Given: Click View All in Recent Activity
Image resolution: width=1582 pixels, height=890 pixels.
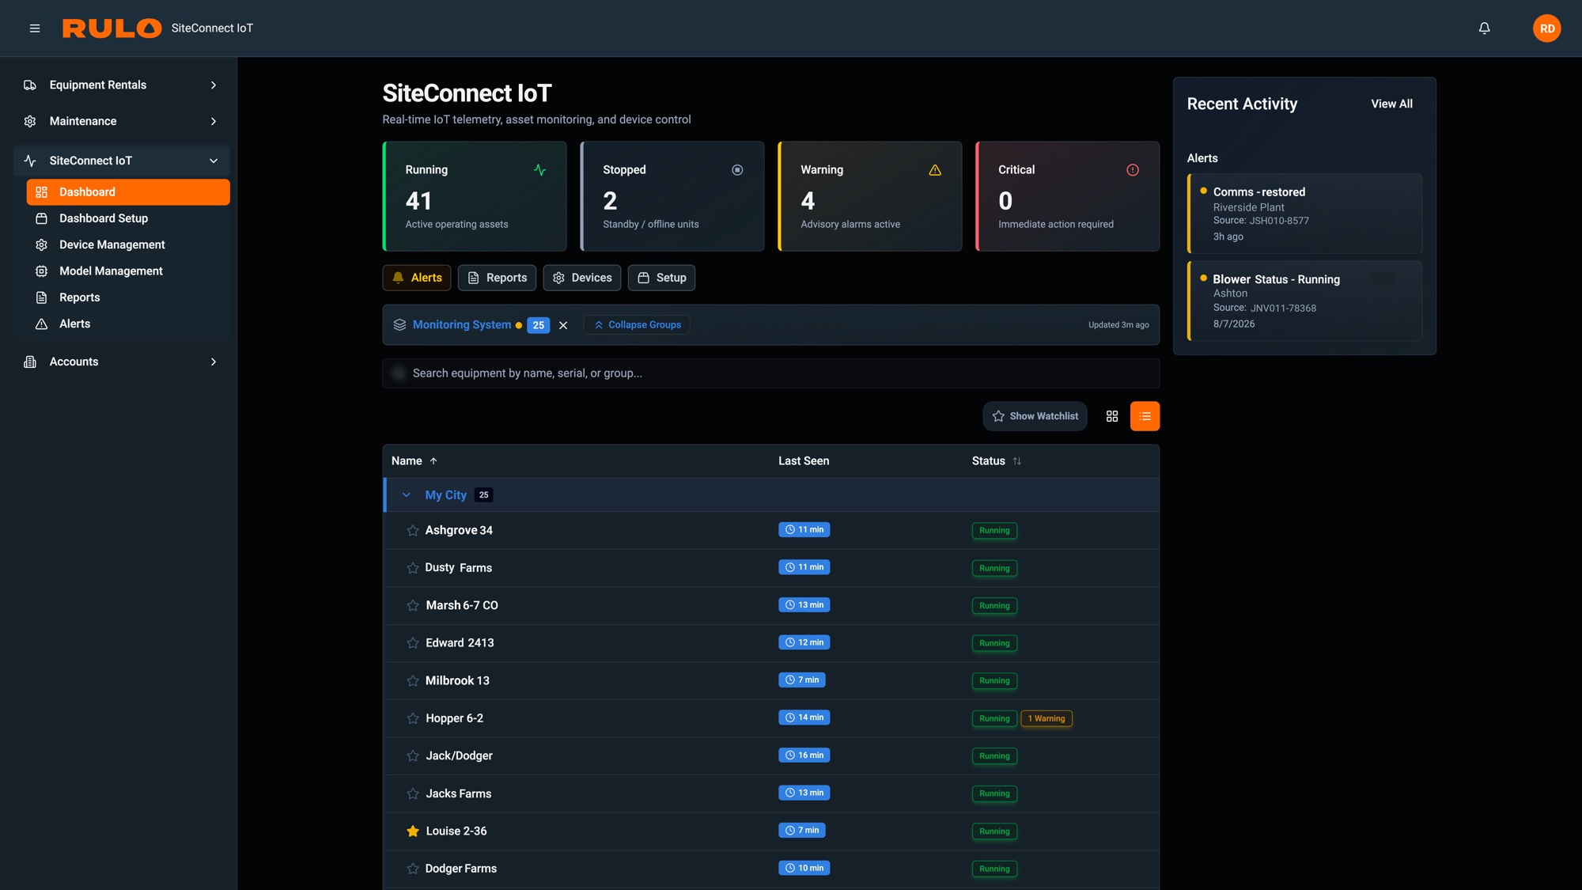Looking at the screenshot, I should click(1391, 104).
